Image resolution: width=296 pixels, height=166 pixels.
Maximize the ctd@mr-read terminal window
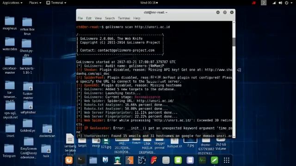[x=225, y=12]
